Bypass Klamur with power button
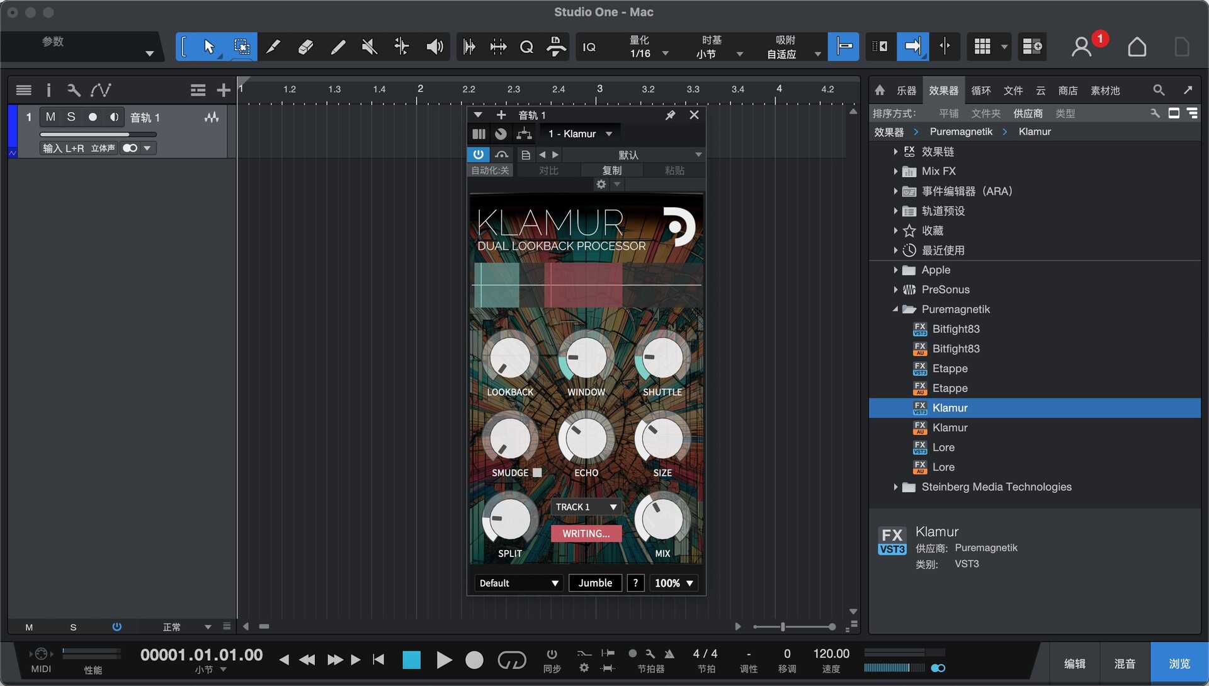The height and width of the screenshot is (686, 1209). coord(479,154)
